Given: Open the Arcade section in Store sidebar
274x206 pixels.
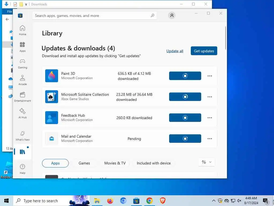Looking at the screenshot, I should click(x=22, y=80).
